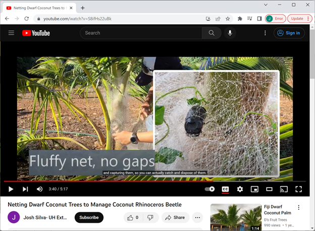
Task: Install app from address bar icon
Action: 208,19
